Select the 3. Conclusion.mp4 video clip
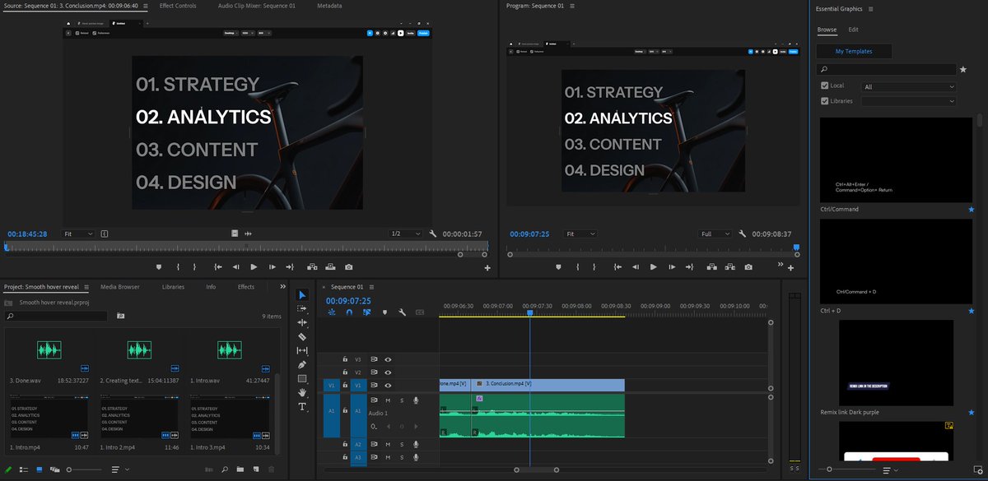The image size is (988, 481). point(548,384)
